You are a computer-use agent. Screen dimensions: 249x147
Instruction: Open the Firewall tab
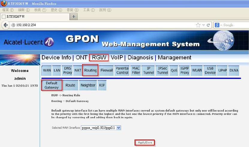(x=107, y=70)
